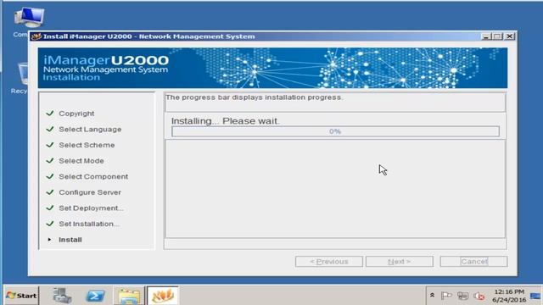
Task: Click the Show desktop icon by the clock
Action: [535, 296]
